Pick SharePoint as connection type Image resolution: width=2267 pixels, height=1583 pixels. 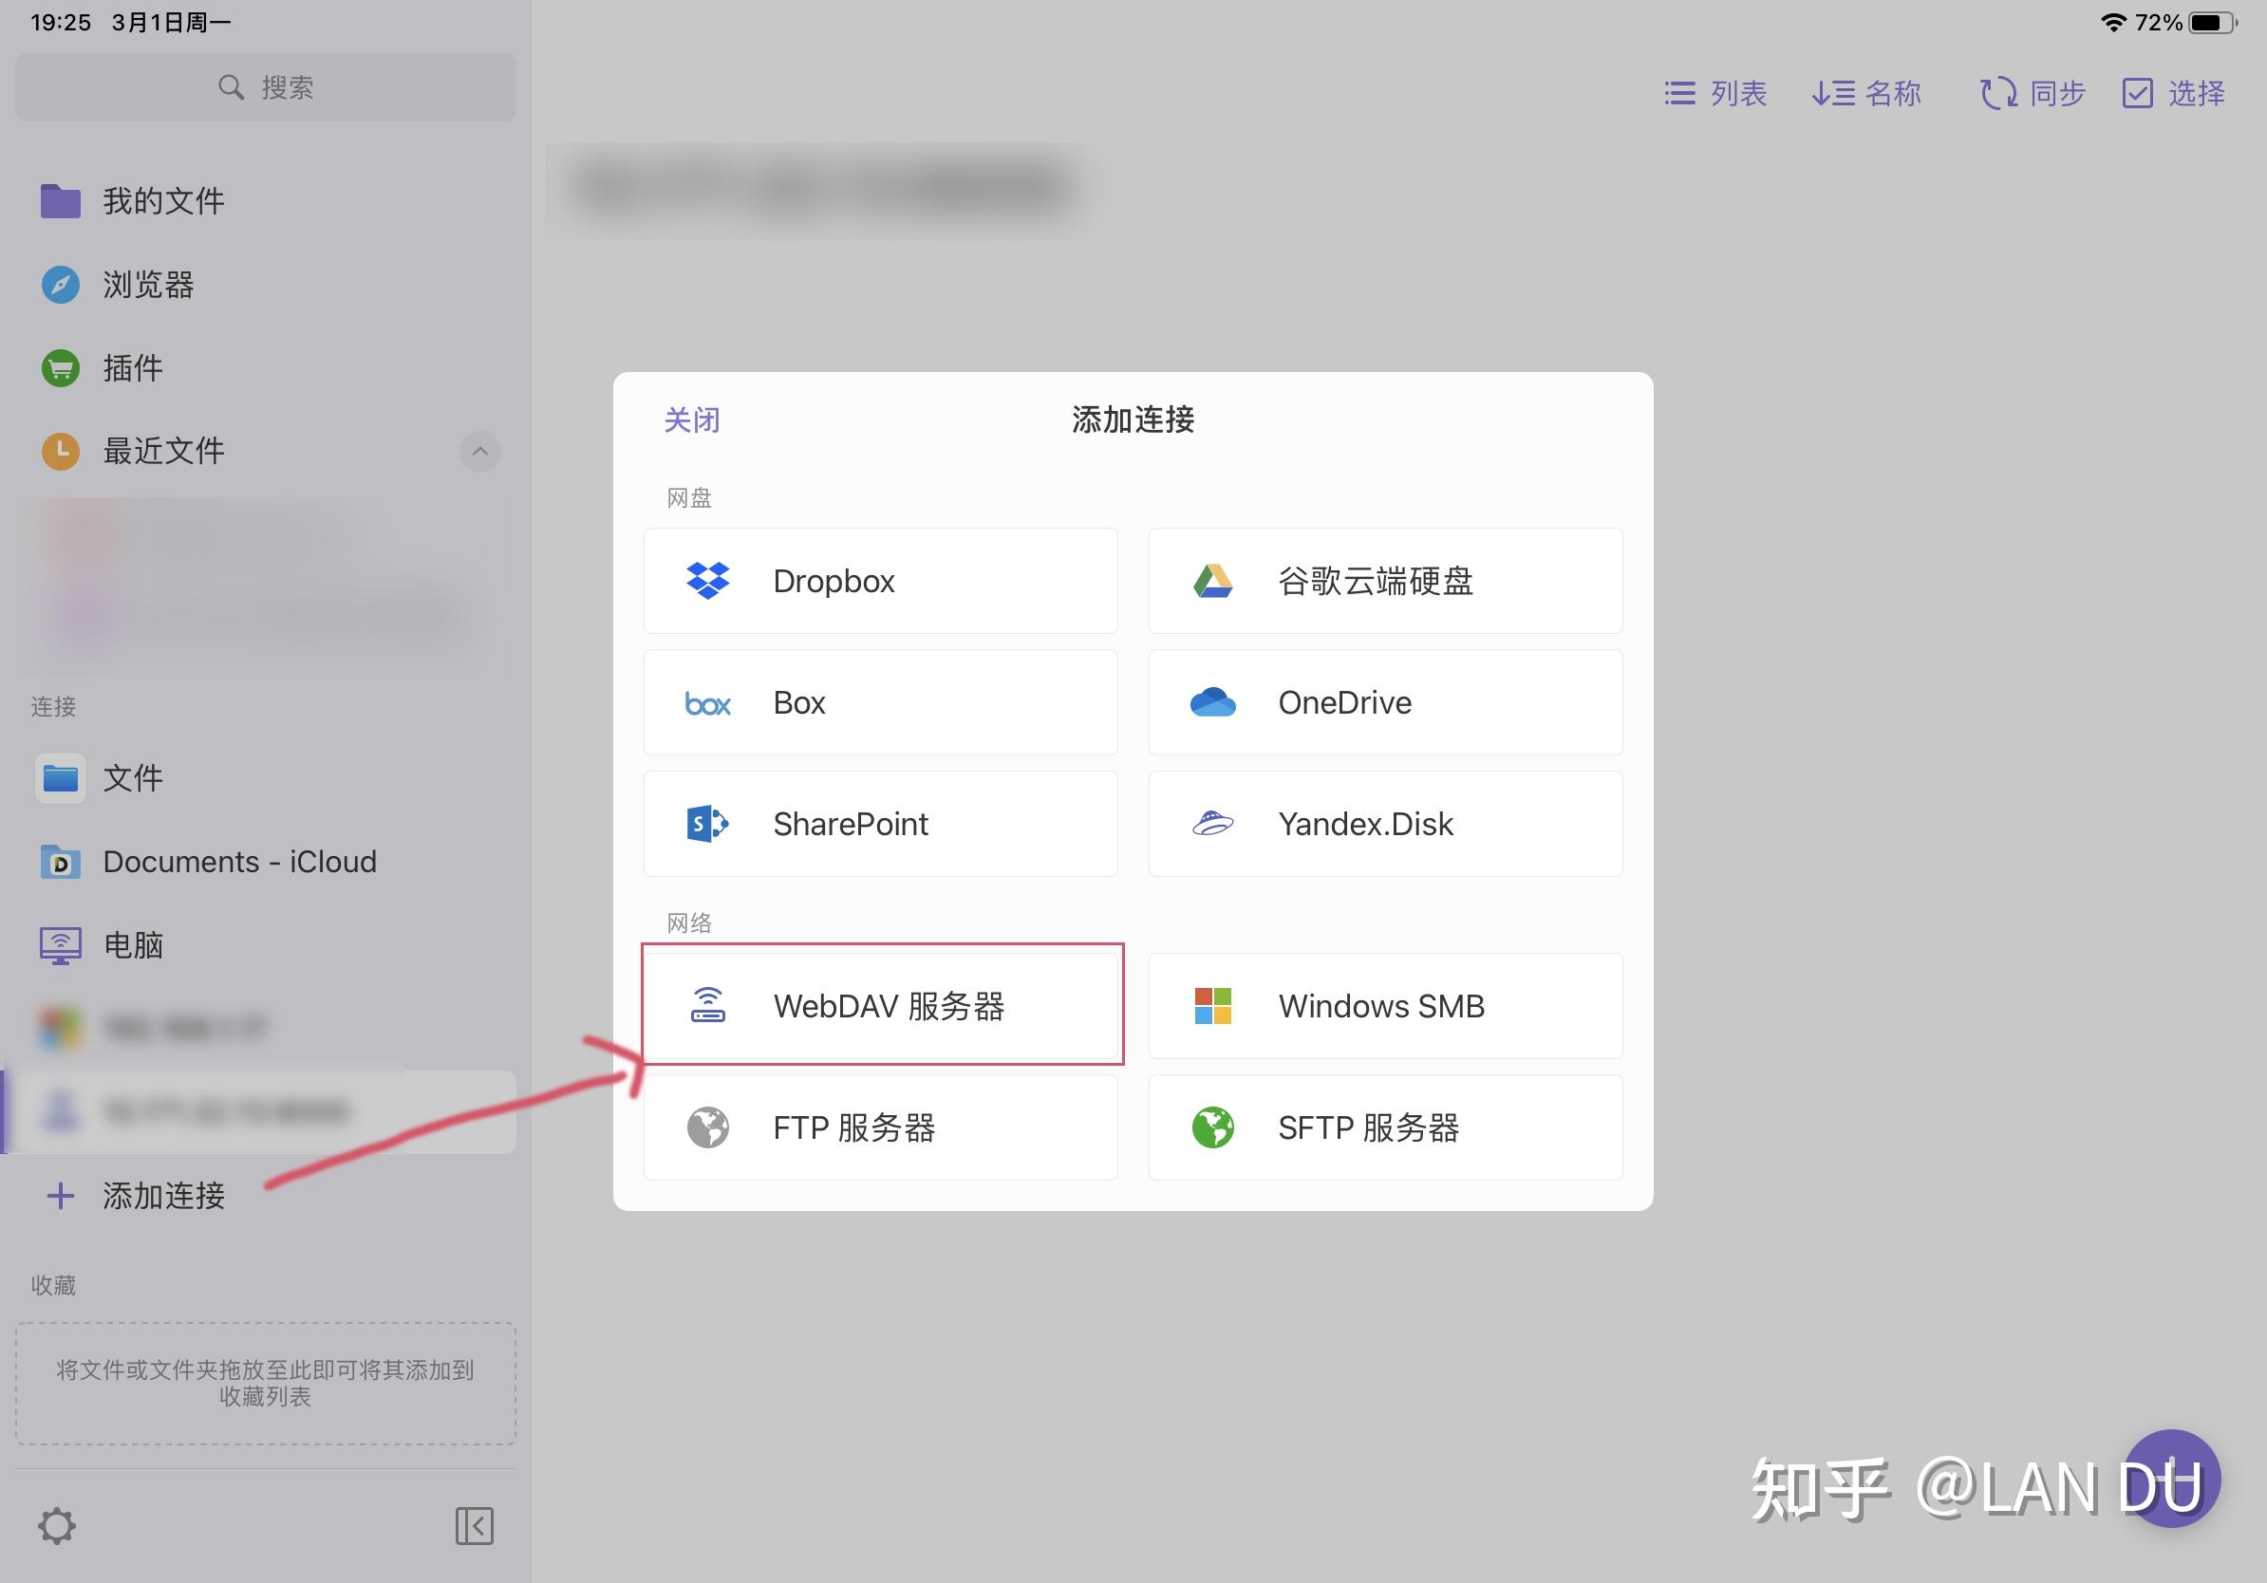[880, 823]
